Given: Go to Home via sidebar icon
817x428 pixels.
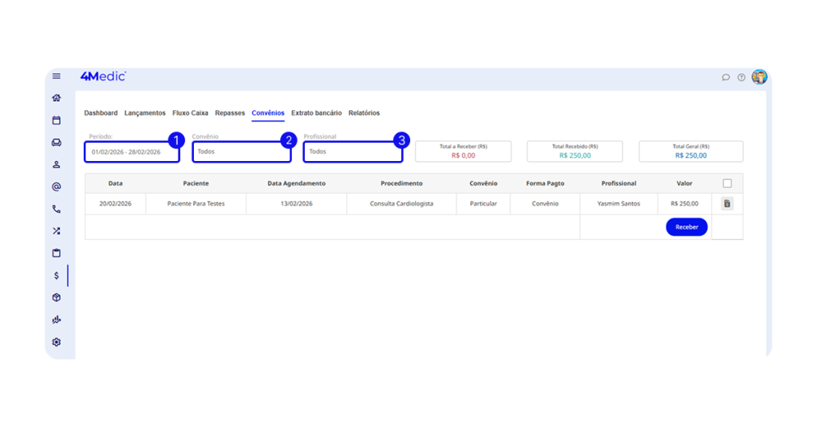Looking at the screenshot, I should (57, 98).
